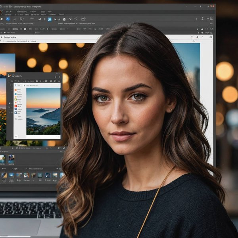Click the speaker-shaped icon beside the bookmark
The image size is (238, 238).
pos(64,148)
